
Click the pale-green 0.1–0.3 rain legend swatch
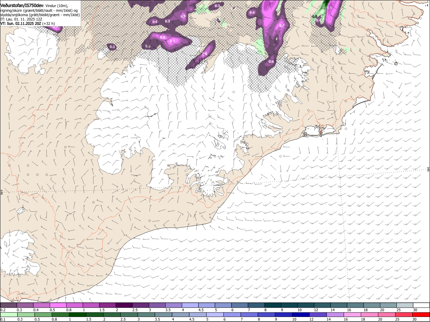tap(9, 315)
